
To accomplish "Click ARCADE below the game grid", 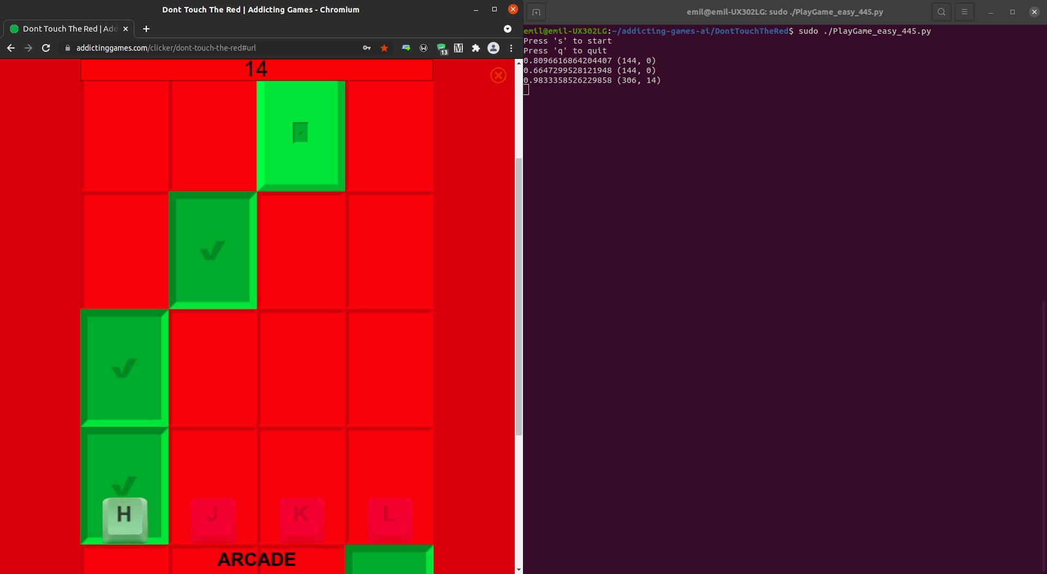I will coord(256,559).
